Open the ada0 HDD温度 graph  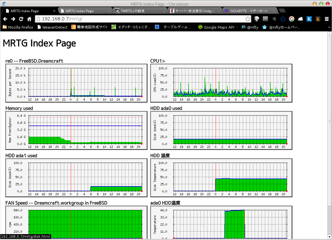221,222
